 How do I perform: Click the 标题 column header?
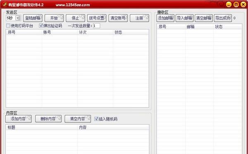pos(42,128)
